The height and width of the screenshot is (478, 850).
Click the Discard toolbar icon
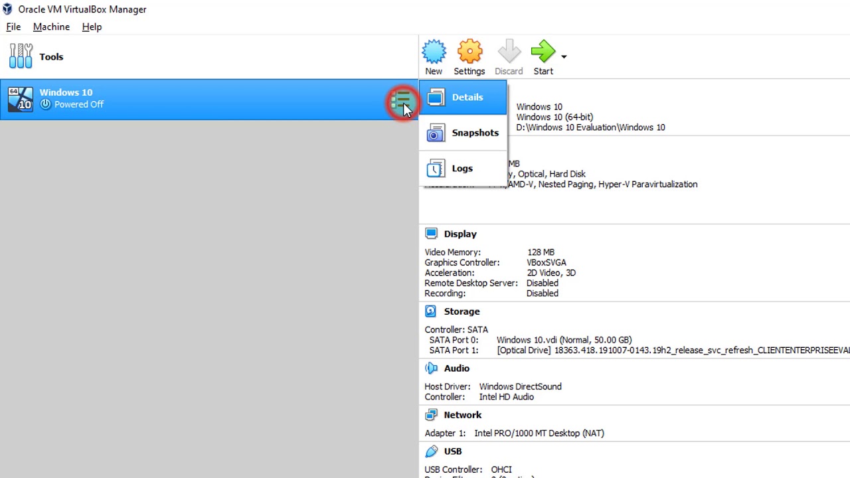tap(509, 52)
